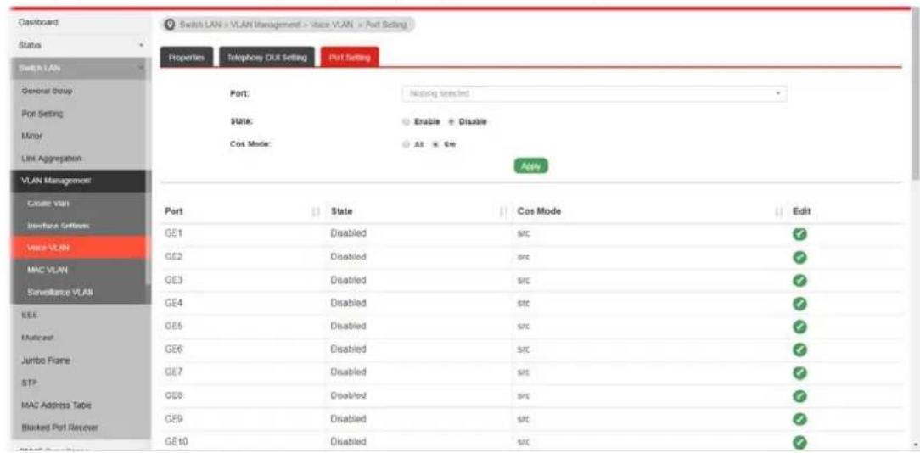Edit port GE2 voice VLAN settings
Image resolution: width=920 pixels, height=453 pixels.
click(798, 257)
